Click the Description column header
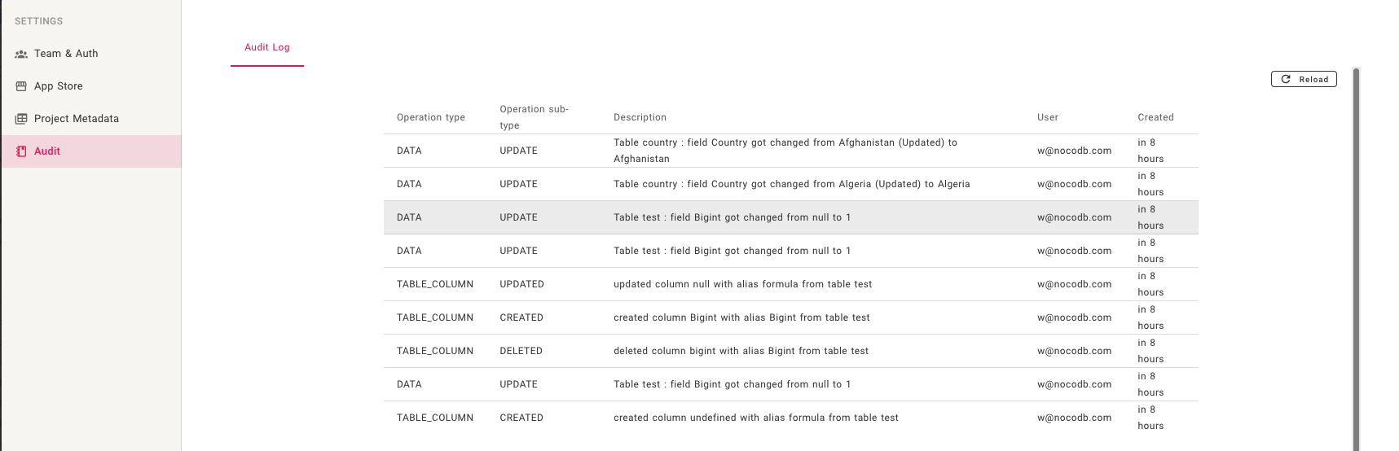The width and height of the screenshot is (1399, 451). click(x=640, y=117)
